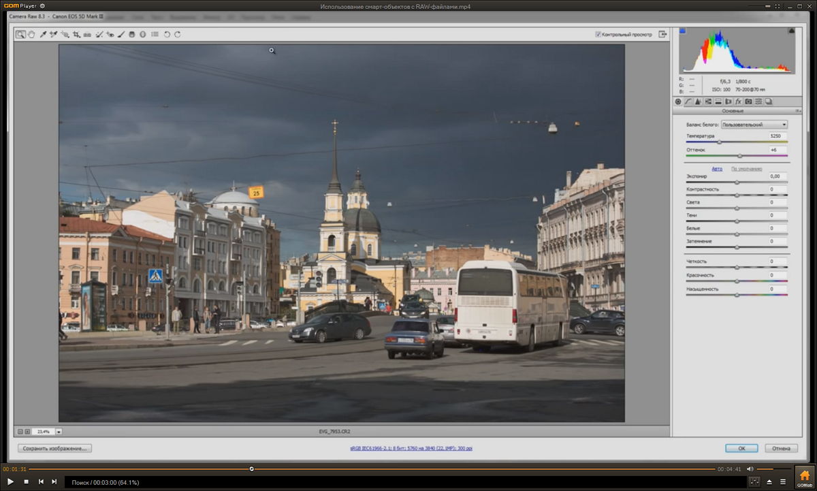Rotate image clockwise
The image size is (817, 491).
[178, 34]
